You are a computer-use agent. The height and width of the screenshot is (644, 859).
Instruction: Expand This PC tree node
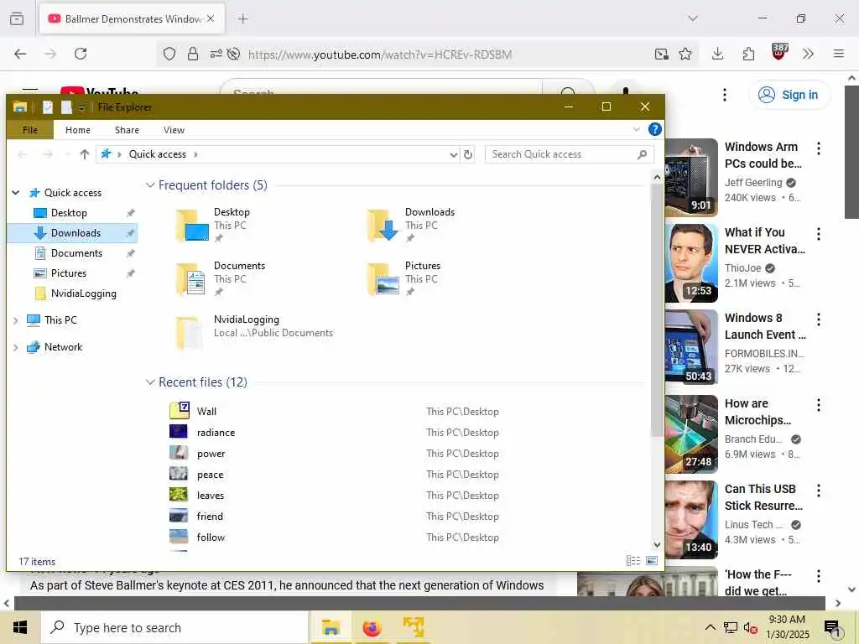[x=16, y=320]
